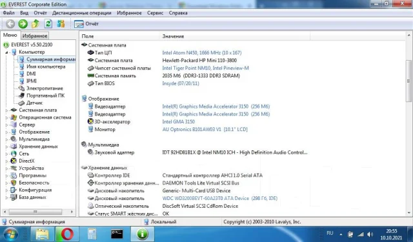This screenshot has width=413, height=242.
Task: Open the Отчёт toolbar button
Action: point(86,24)
